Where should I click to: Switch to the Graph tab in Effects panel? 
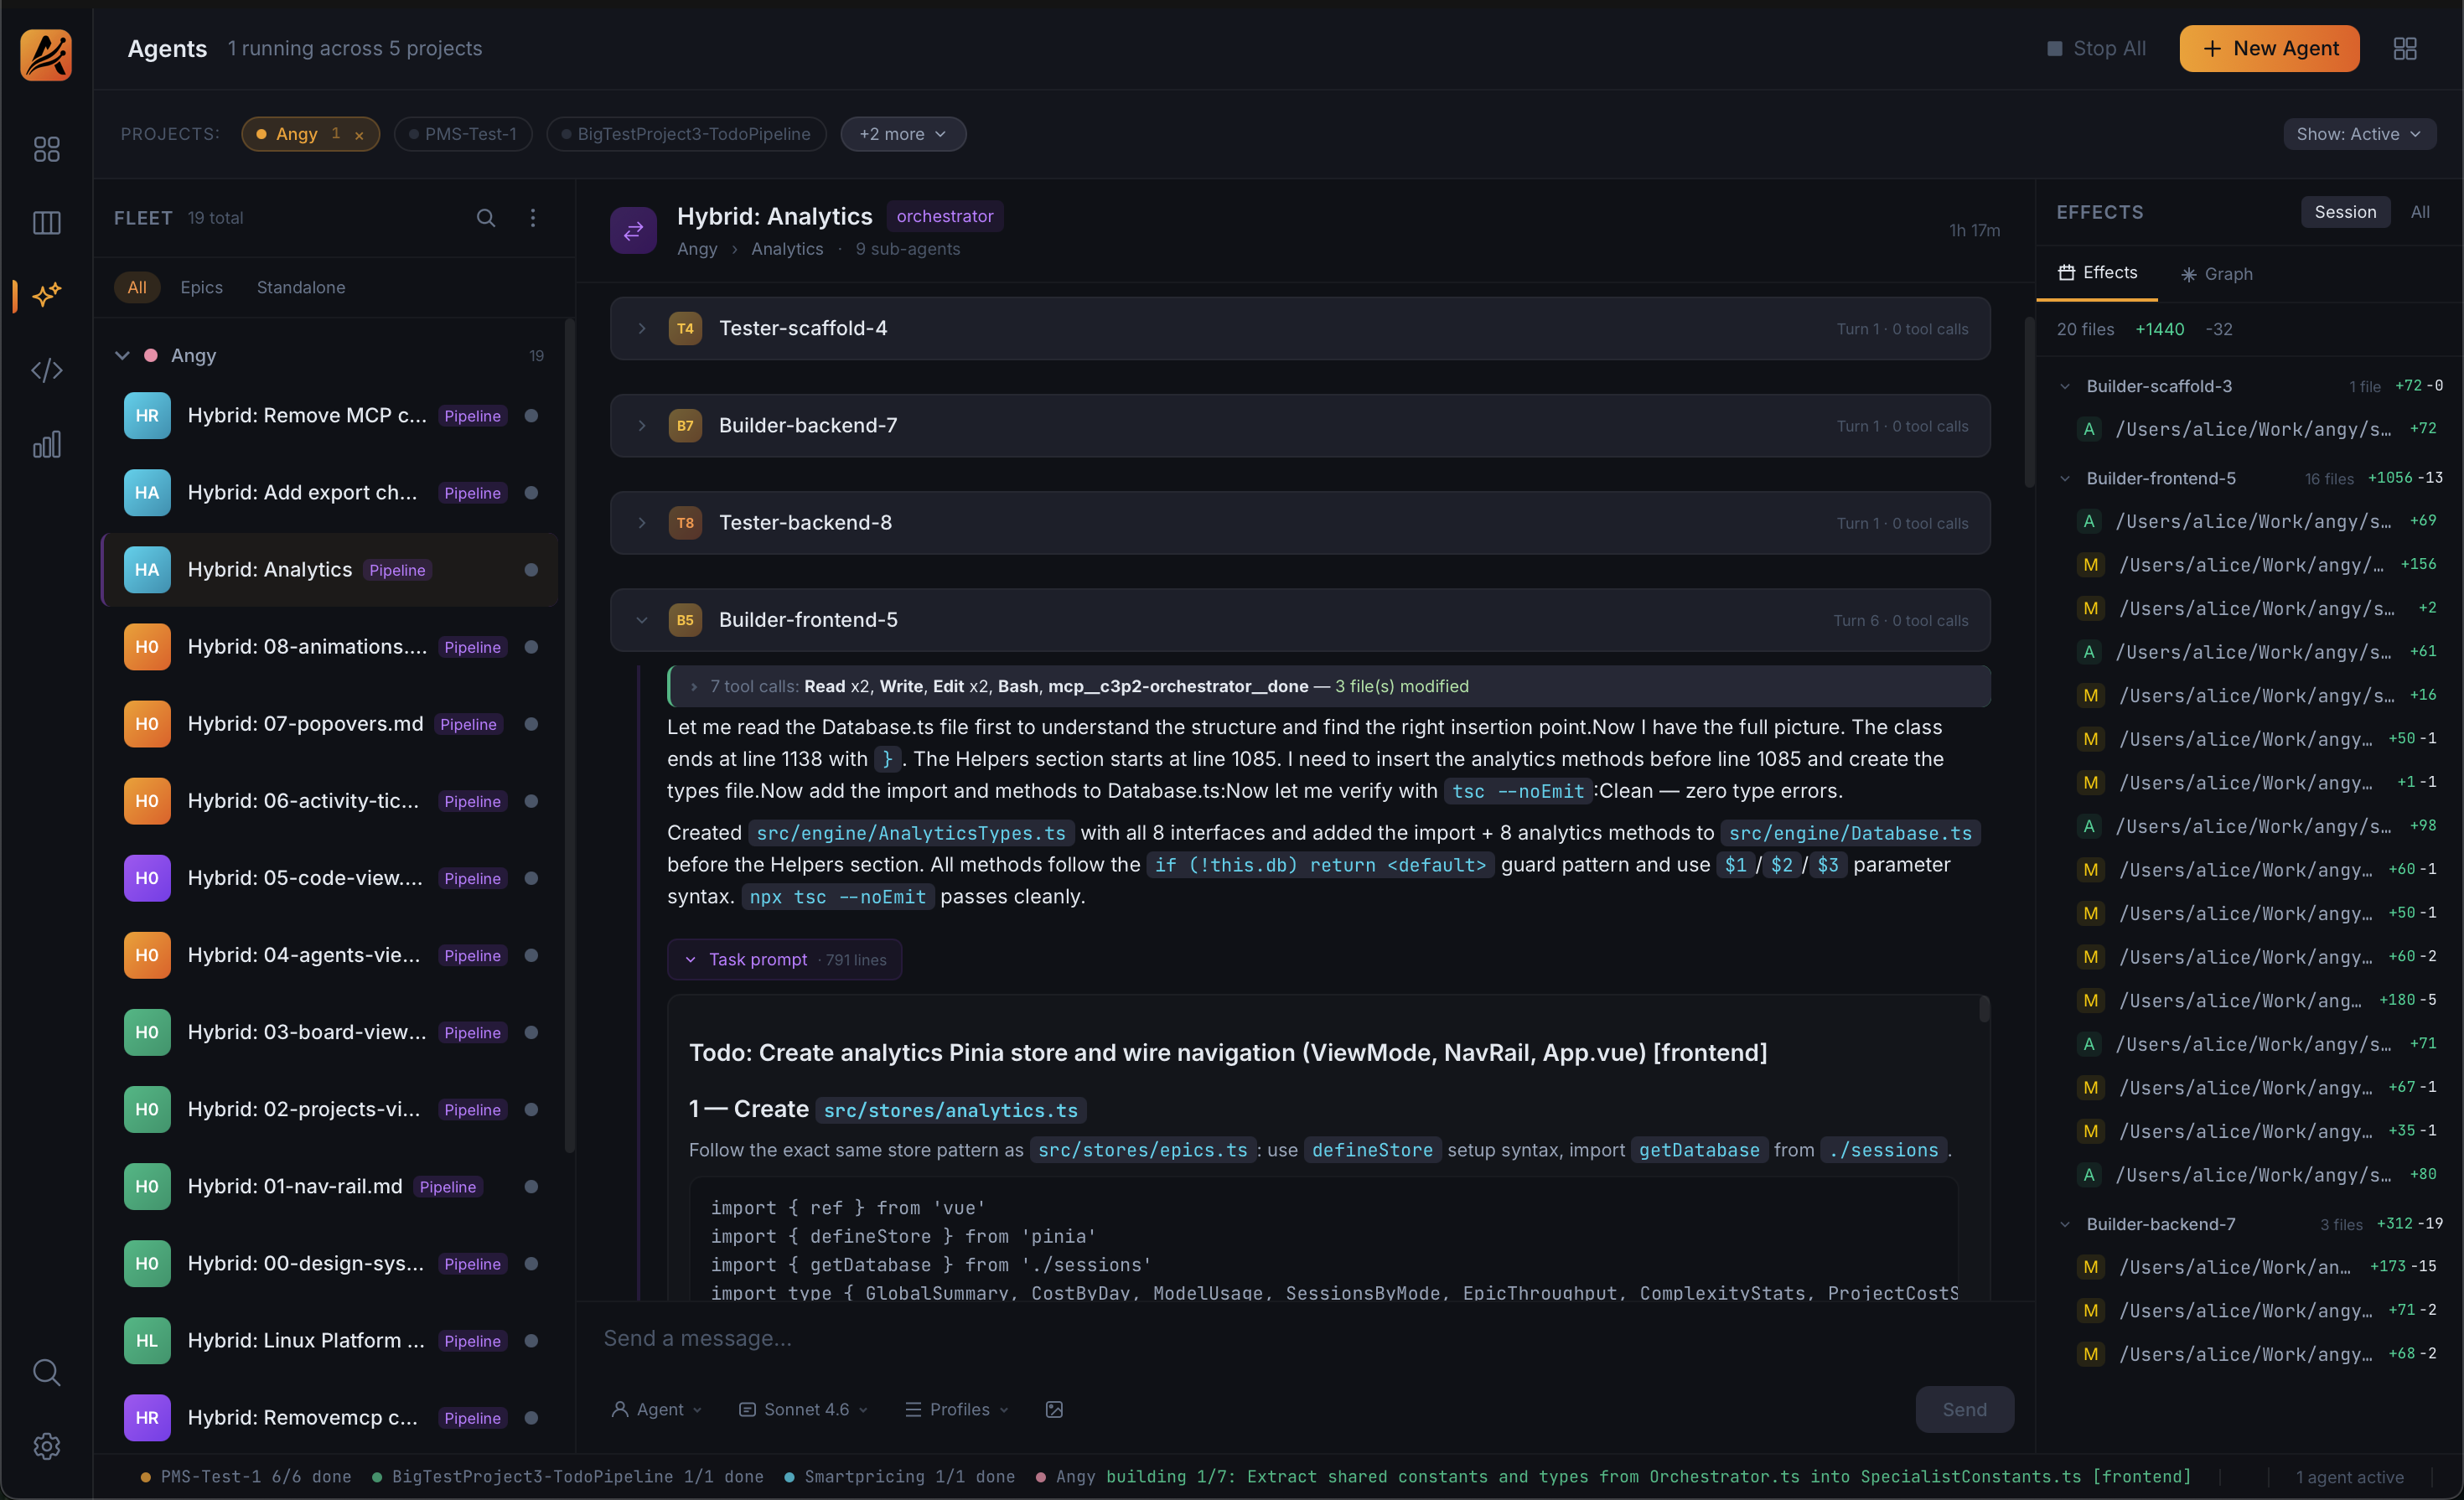[x=2216, y=273]
